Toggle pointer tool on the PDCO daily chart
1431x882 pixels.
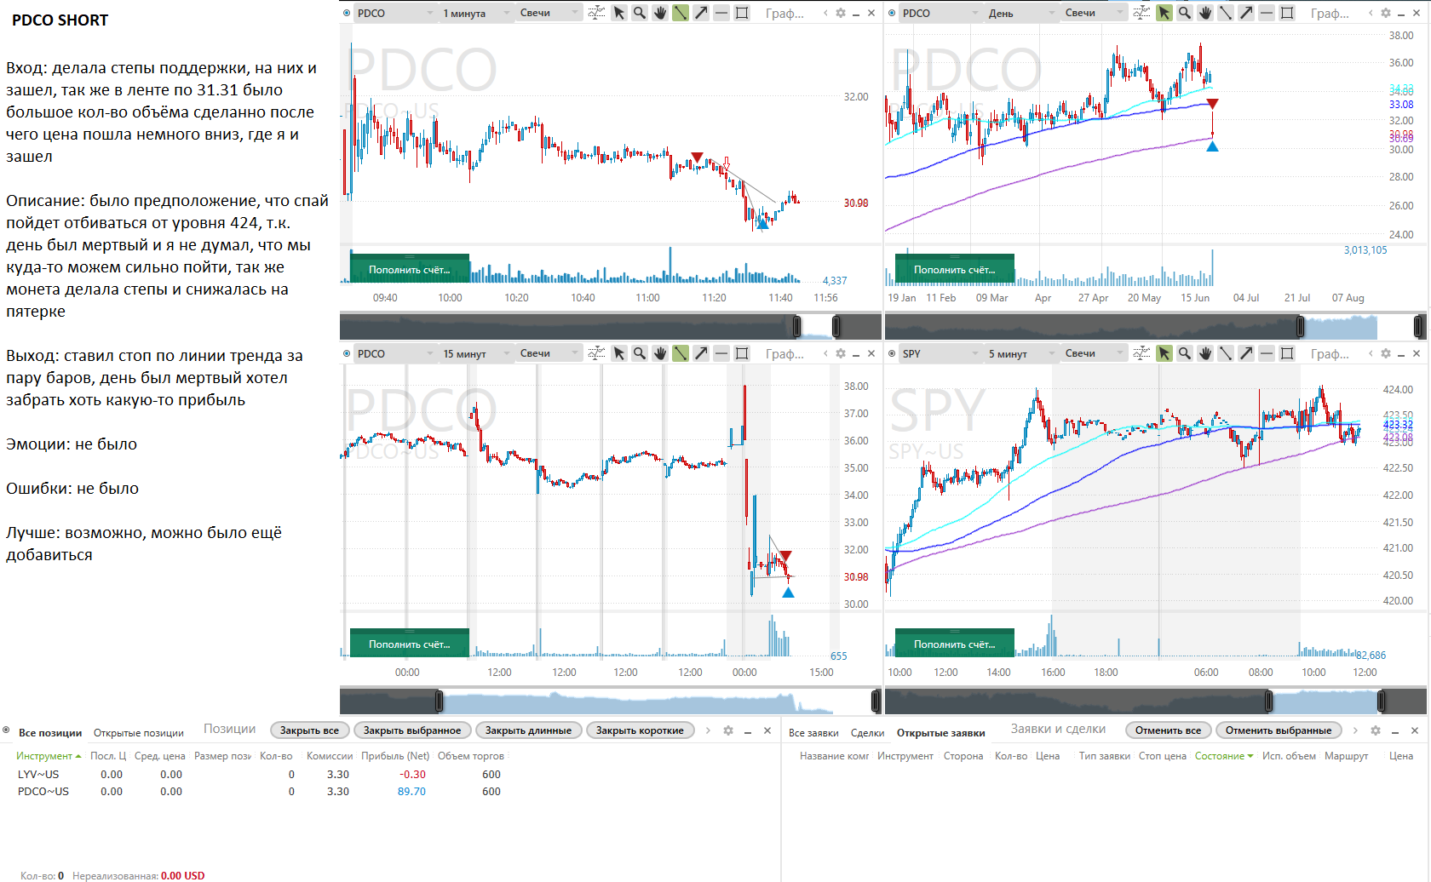[x=1164, y=13]
